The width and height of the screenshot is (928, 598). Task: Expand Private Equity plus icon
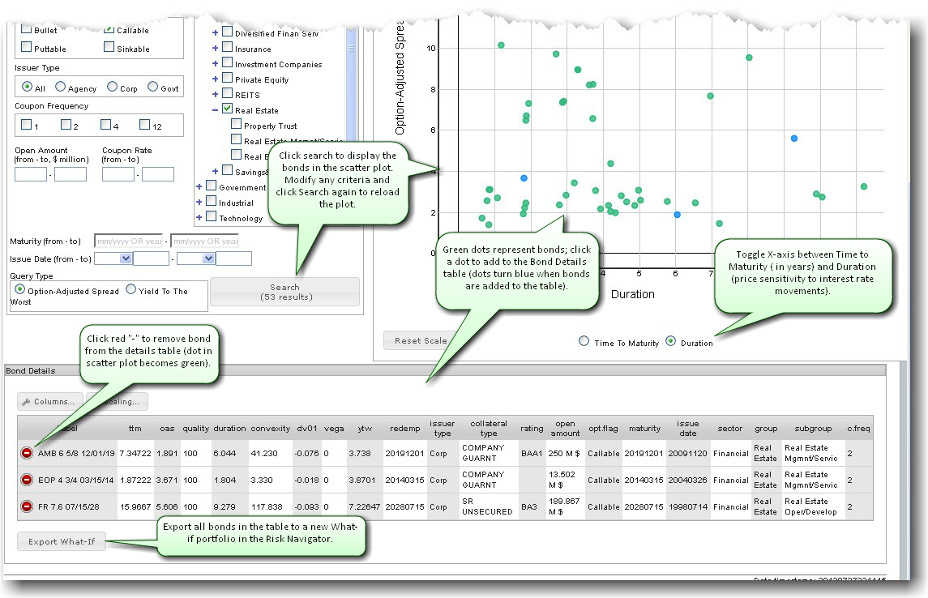[216, 79]
